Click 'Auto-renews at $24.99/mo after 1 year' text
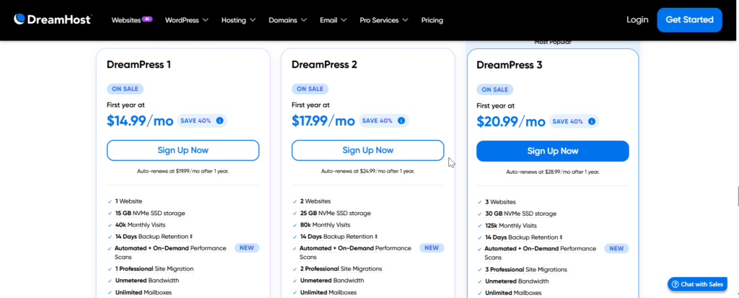This screenshot has height=298, width=739. click(x=367, y=171)
